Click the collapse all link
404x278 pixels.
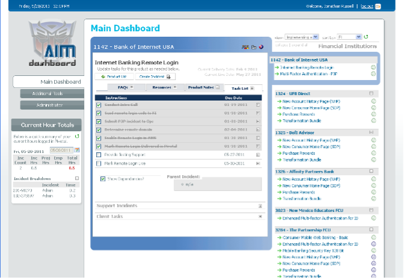tap(282, 45)
